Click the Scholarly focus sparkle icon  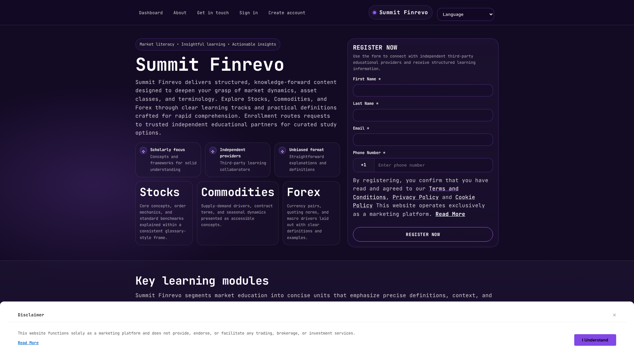(143, 151)
